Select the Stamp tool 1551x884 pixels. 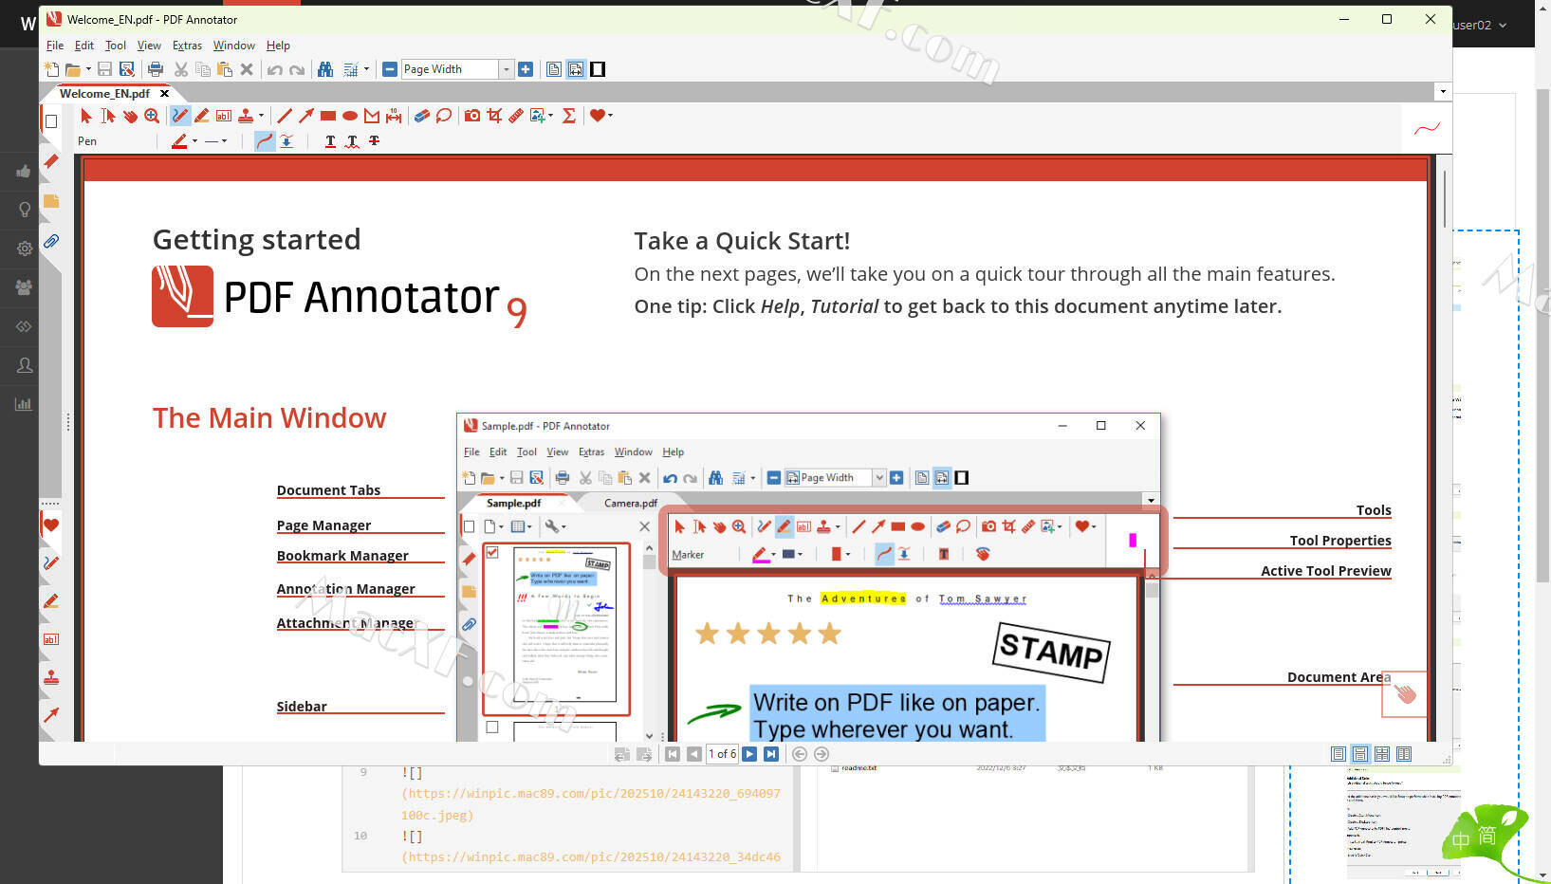(246, 116)
